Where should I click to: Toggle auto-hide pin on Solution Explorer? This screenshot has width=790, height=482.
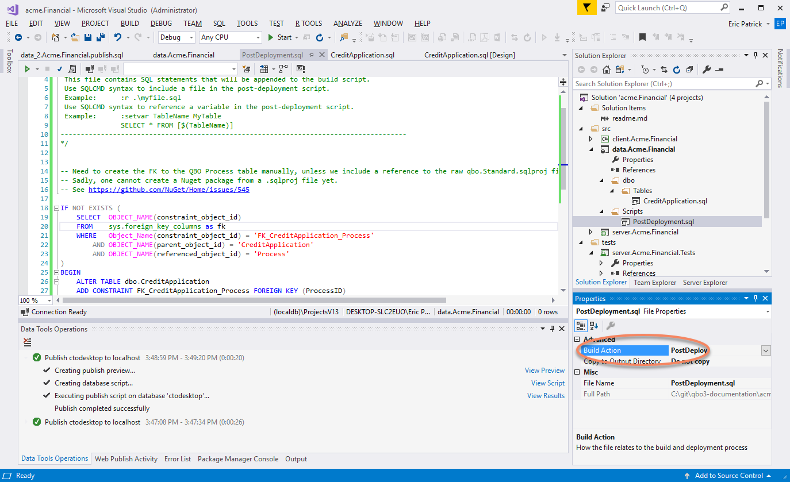point(756,55)
